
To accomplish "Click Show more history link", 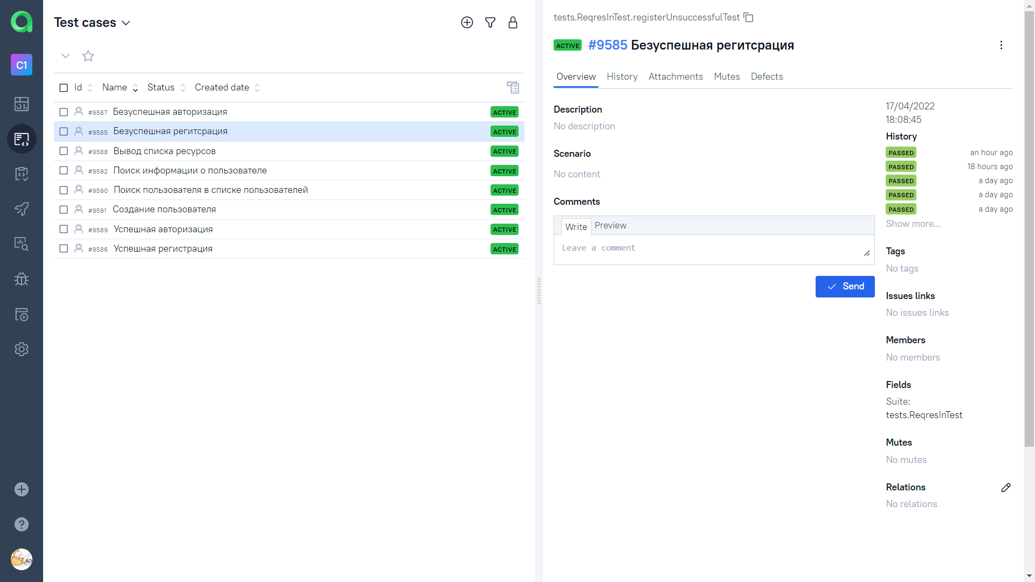I will (913, 224).
